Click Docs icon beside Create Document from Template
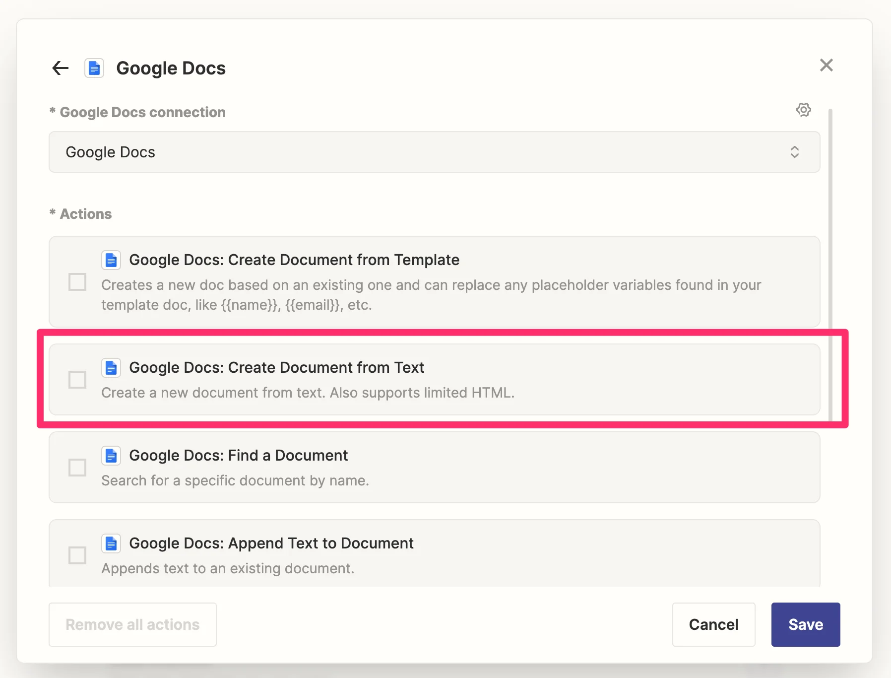The image size is (891, 678). click(111, 260)
